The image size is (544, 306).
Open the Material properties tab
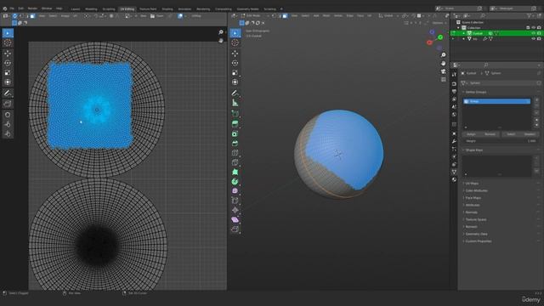coord(454,179)
